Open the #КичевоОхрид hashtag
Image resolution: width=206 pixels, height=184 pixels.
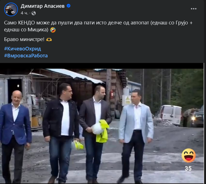tap(22, 49)
